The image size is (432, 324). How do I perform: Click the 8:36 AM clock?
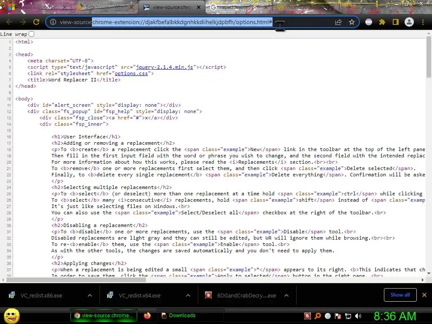(395, 316)
